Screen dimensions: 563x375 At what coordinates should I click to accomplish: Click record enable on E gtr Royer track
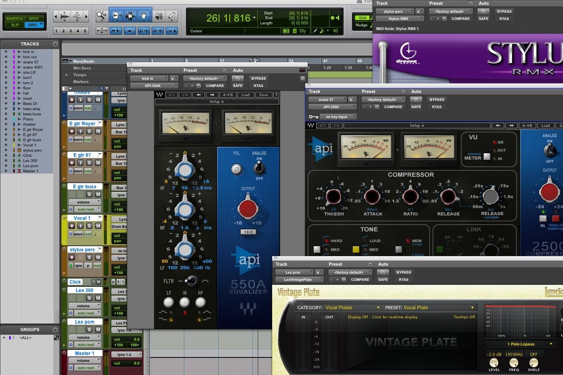(x=72, y=131)
